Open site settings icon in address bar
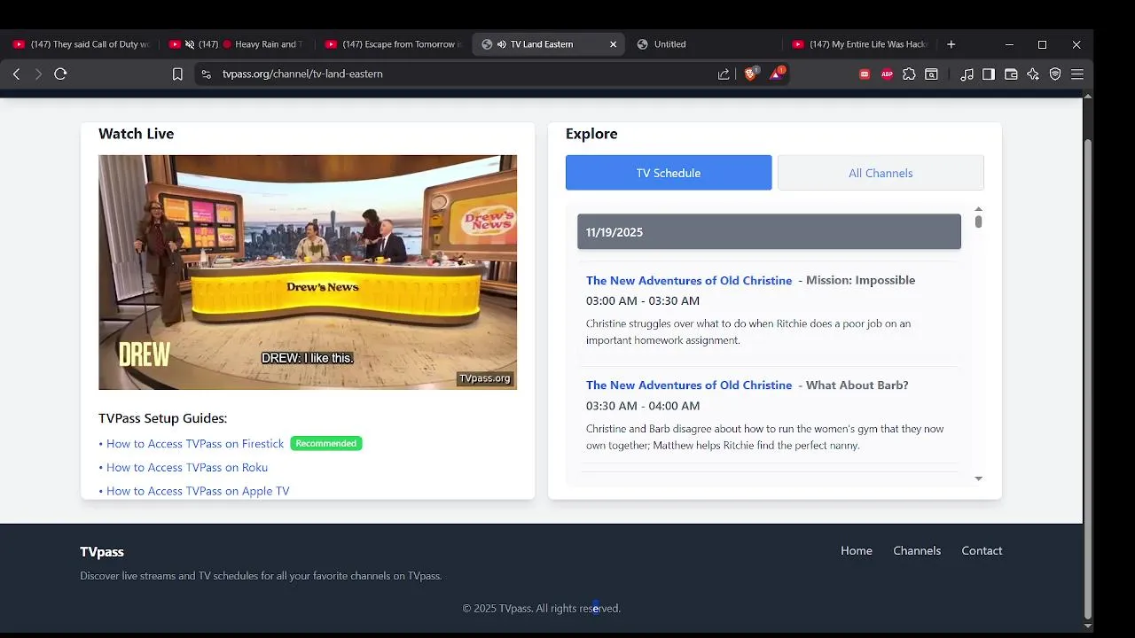Viewport: 1135px width, 638px height. click(x=206, y=74)
